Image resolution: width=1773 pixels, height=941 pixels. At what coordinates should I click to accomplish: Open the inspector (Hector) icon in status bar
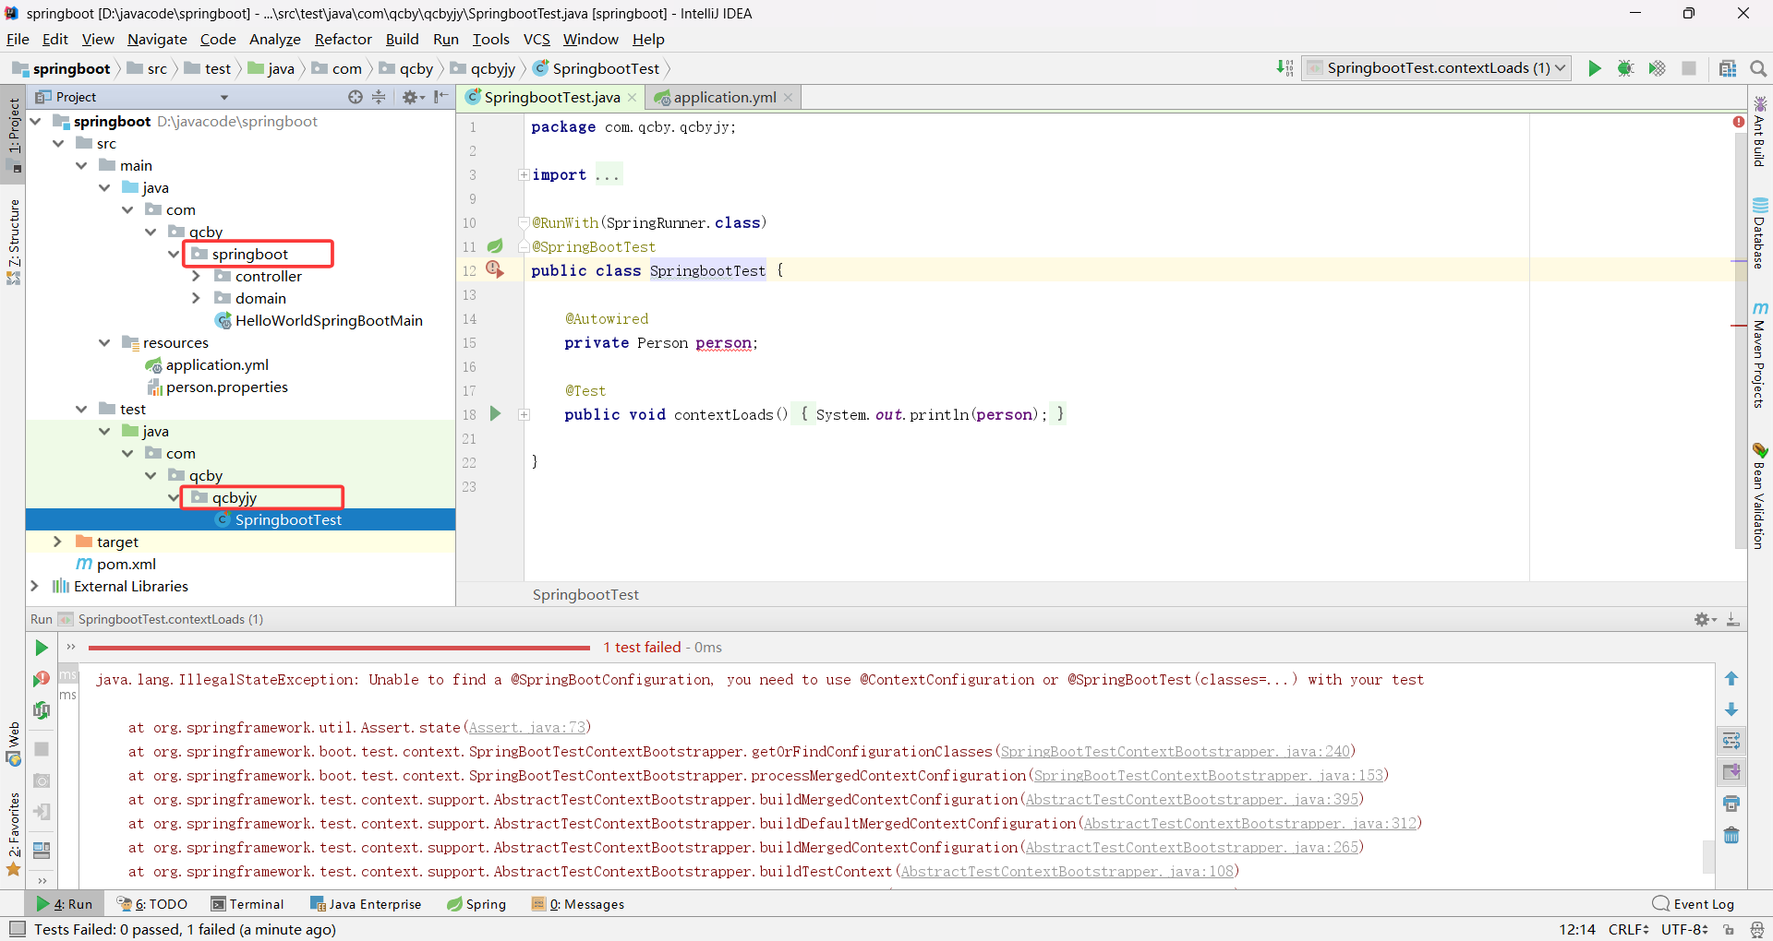click(x=1757, y=929)
